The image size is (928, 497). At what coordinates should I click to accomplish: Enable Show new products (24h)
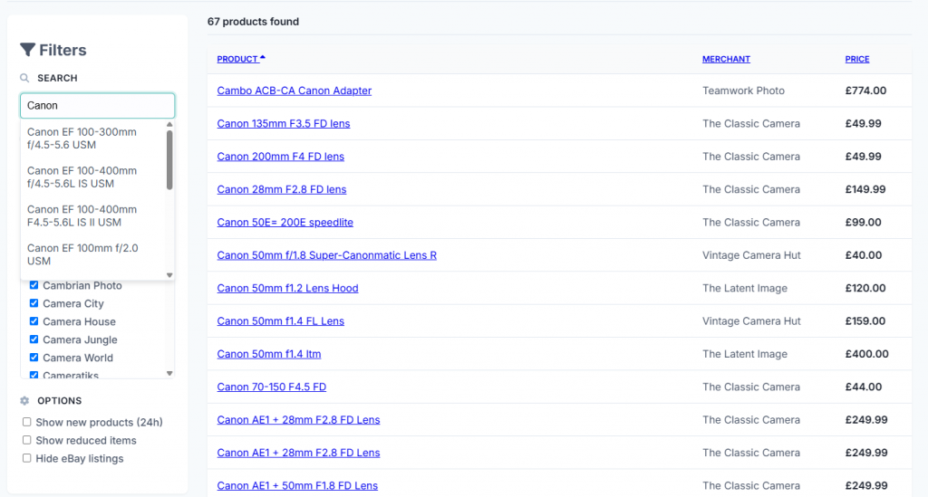26,422
